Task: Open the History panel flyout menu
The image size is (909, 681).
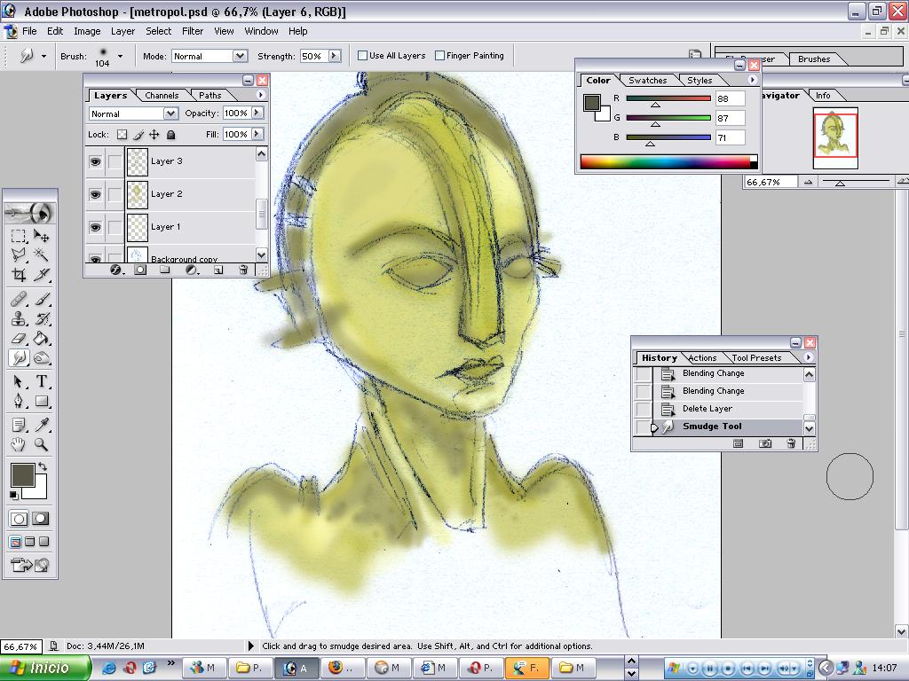Action: point(809,357)
